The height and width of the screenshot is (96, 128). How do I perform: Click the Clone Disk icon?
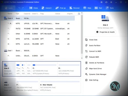click(86, 40)
